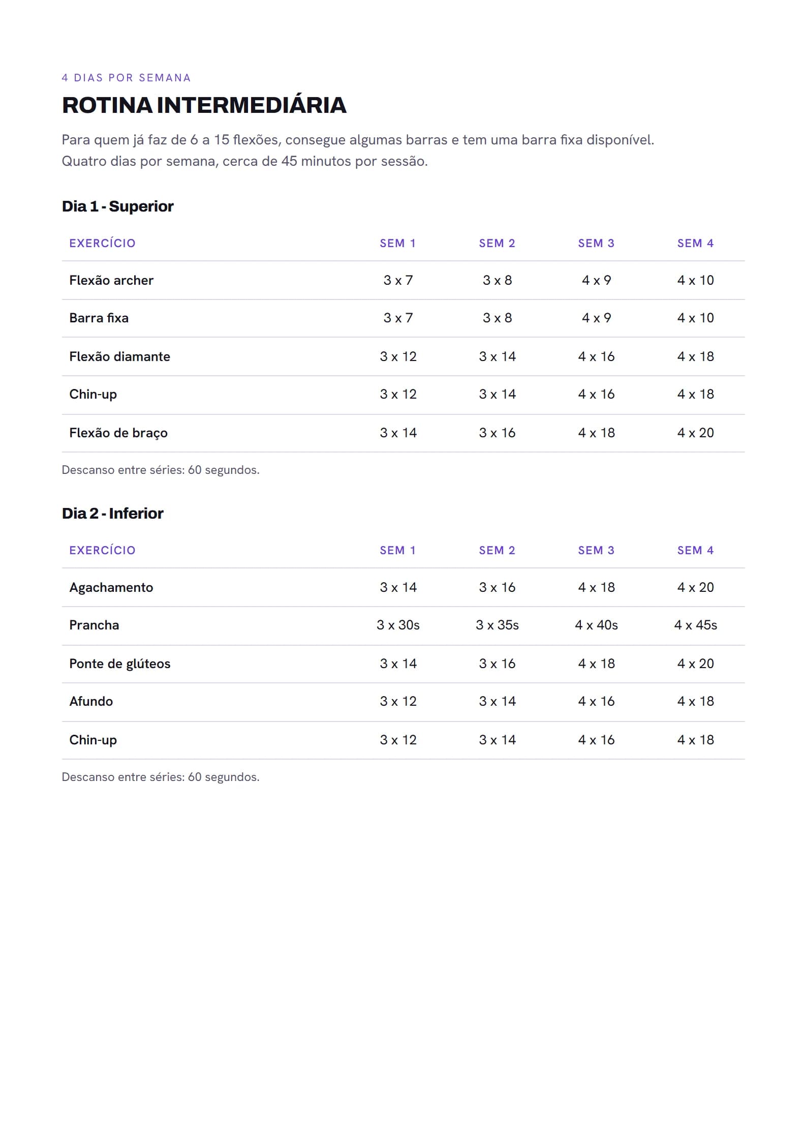Screen dimensions: 807x1142
Task: Click the ROTINA INTERMEDIÁRIA title
Action: tap(204, 105)
